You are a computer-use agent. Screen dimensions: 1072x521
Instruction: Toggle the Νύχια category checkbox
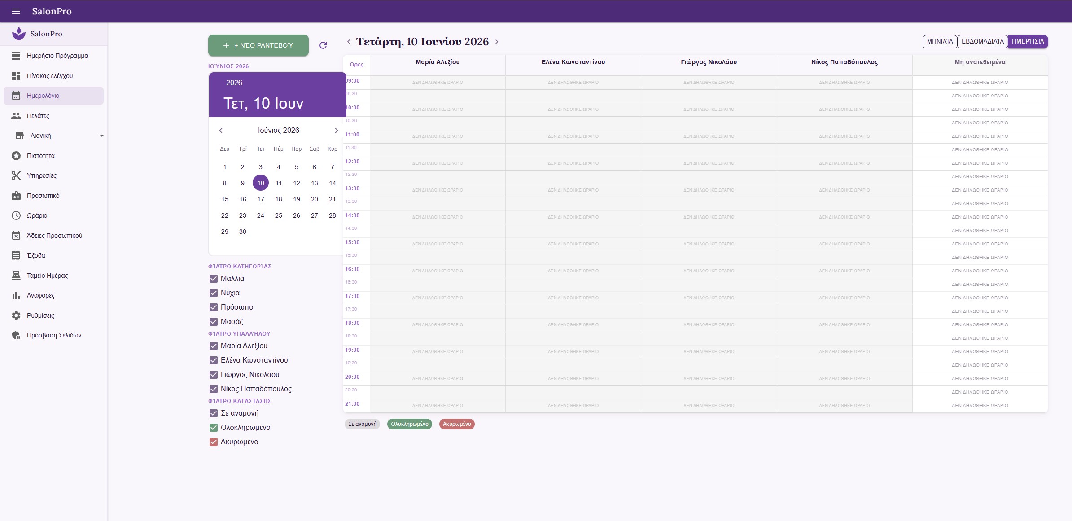click(x=214, y=293)
